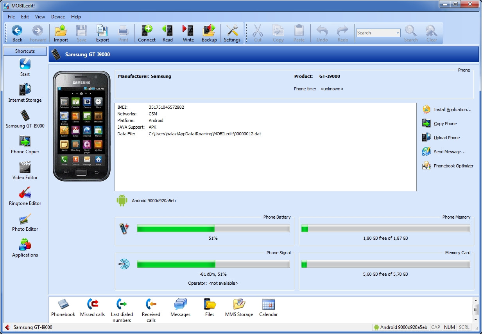Open the Settings tools icon
Screen dimensions: 482x334
232,33
